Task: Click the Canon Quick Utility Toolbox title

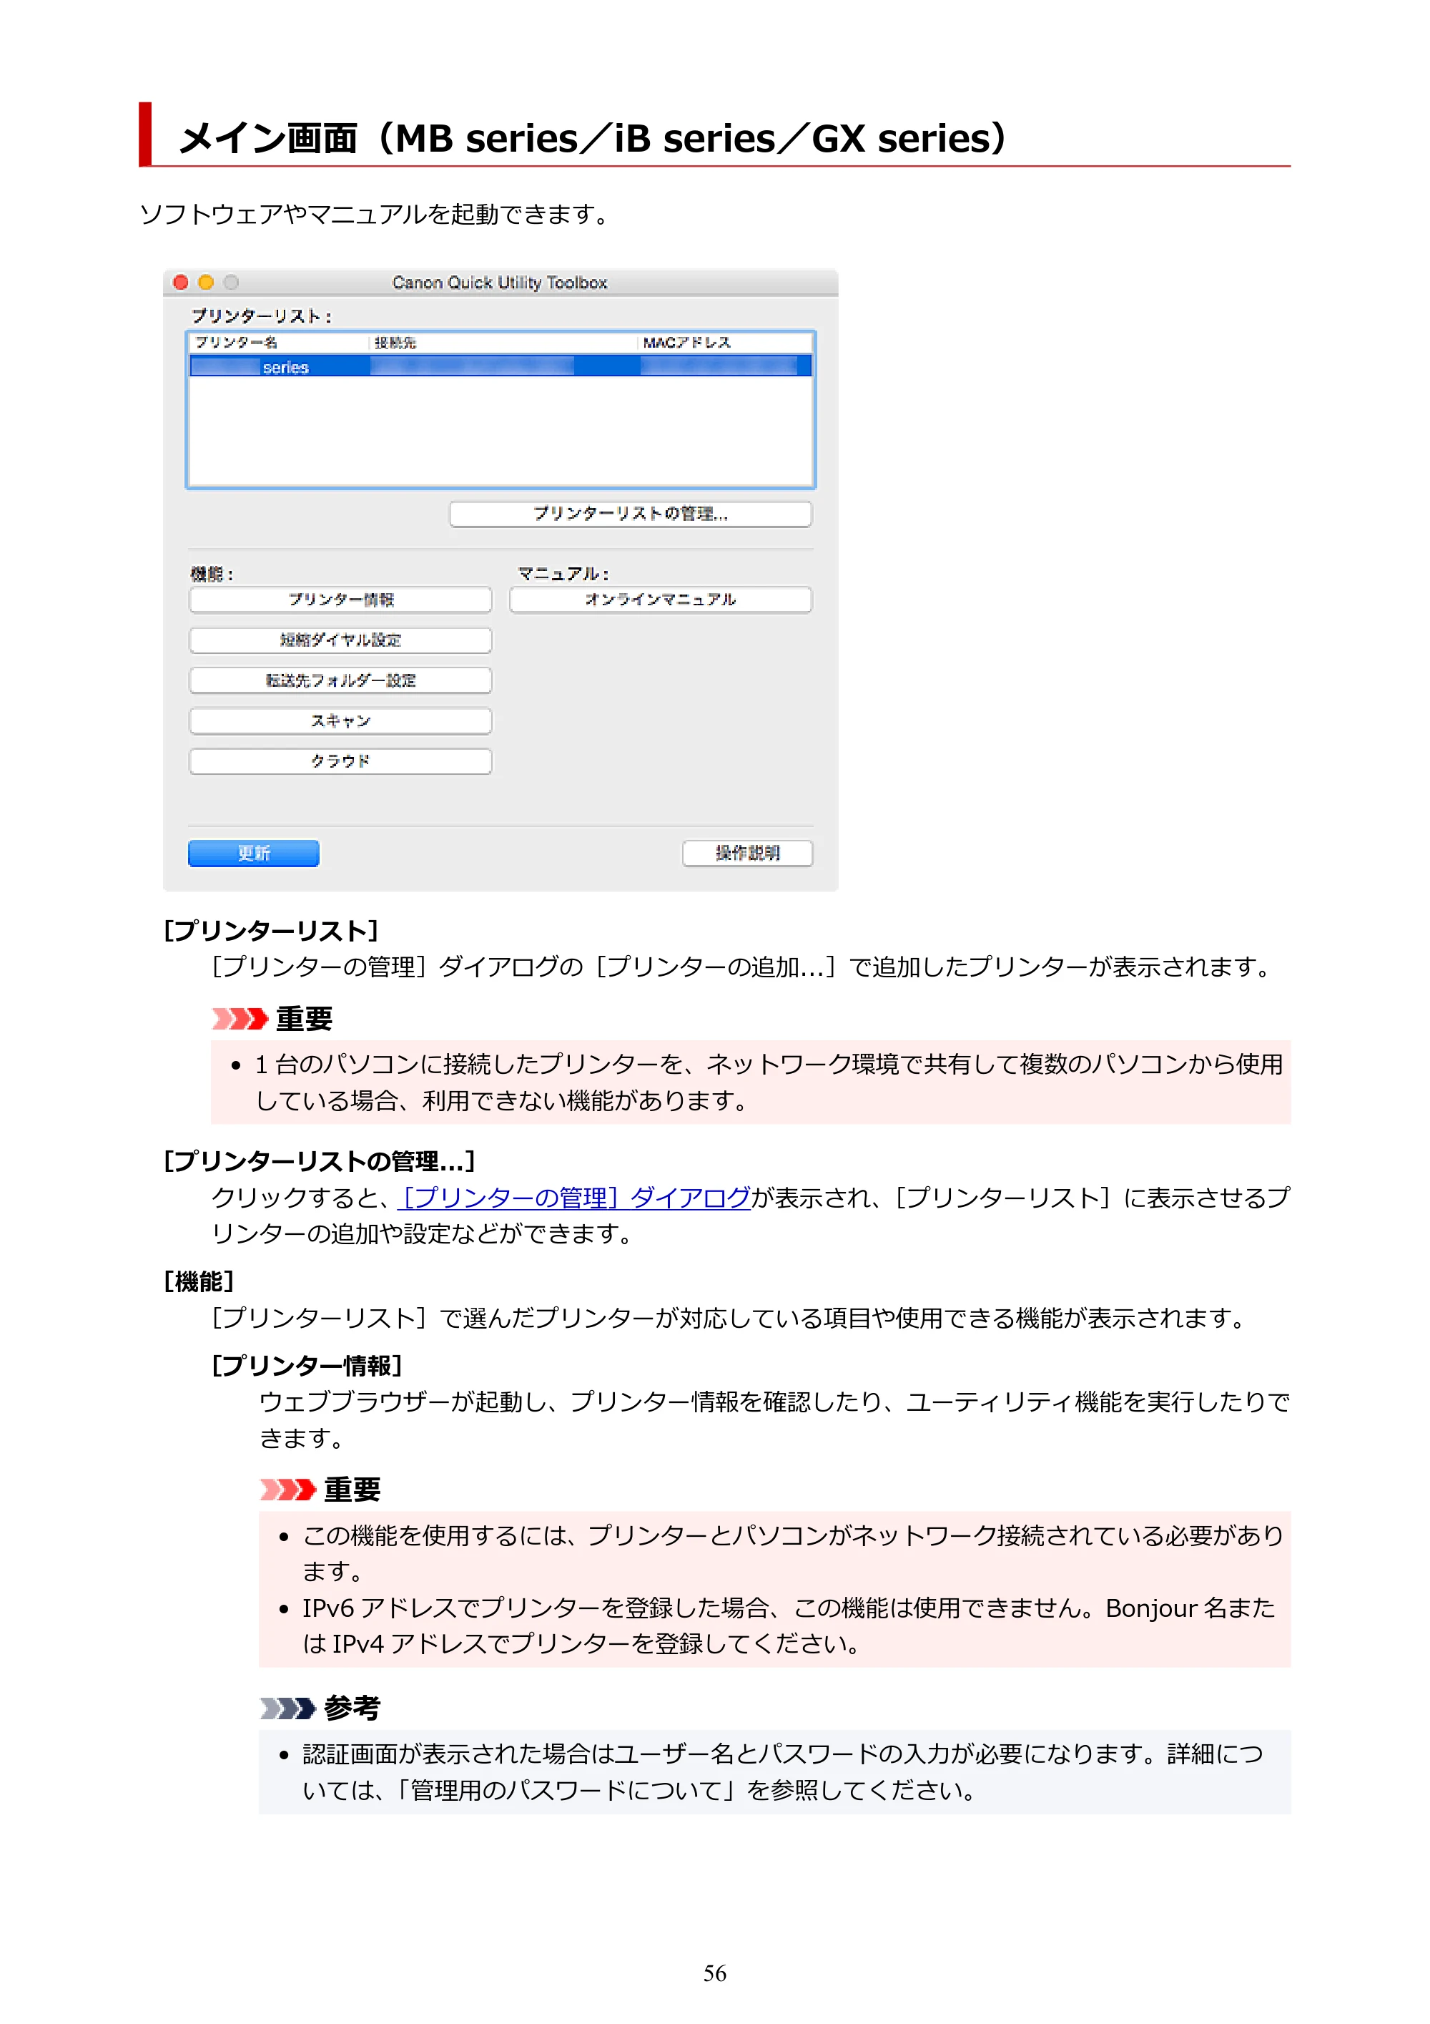Action: point(500,283)
